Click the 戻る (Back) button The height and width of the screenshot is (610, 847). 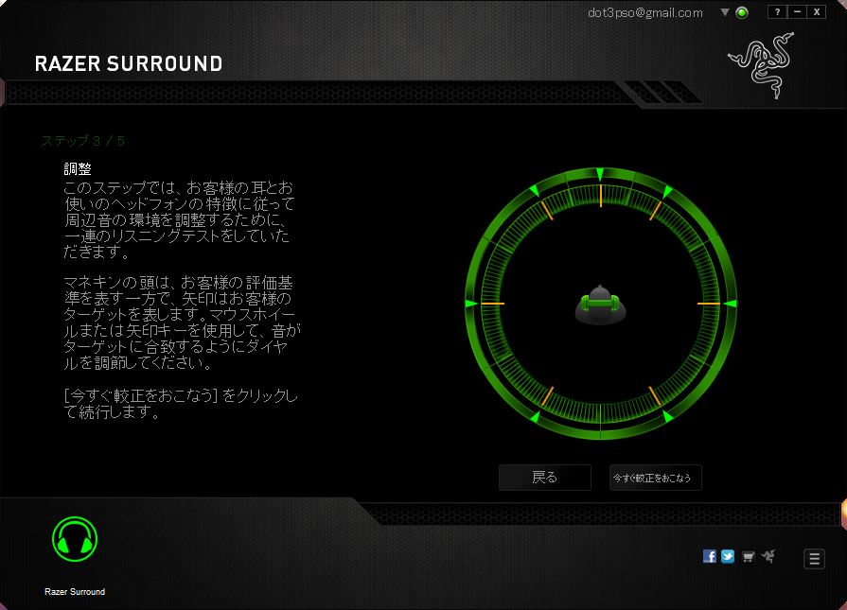[x=544, y=478]
